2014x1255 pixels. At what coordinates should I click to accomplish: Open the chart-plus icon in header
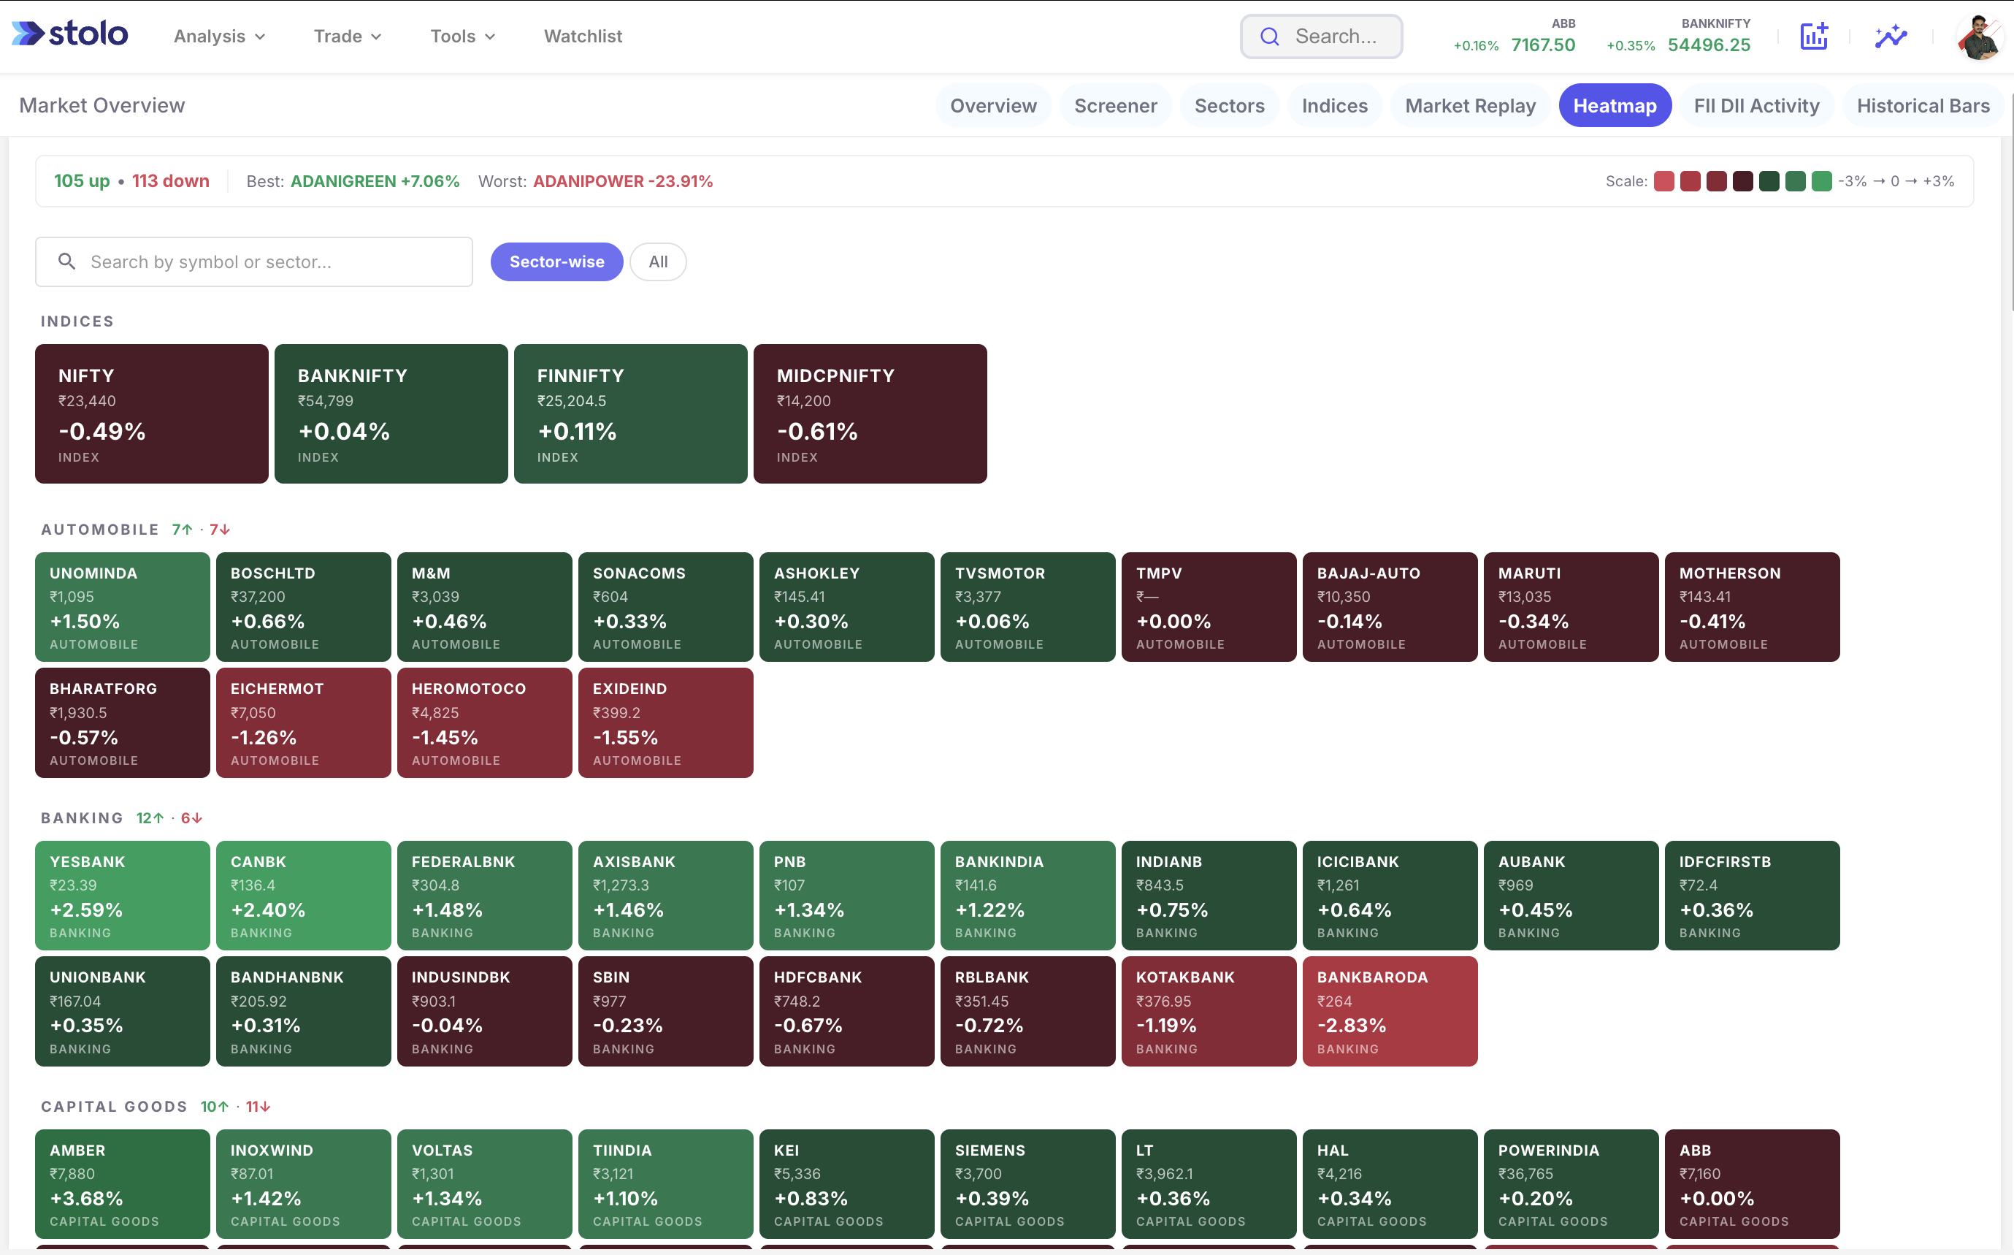(1813, 36)
